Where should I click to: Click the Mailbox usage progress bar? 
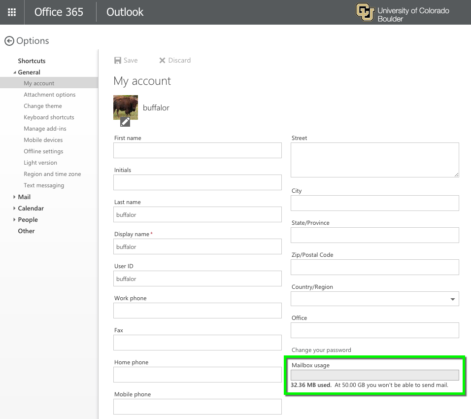374,375
